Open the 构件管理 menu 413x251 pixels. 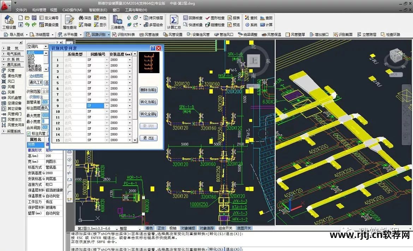coord(39,10)
